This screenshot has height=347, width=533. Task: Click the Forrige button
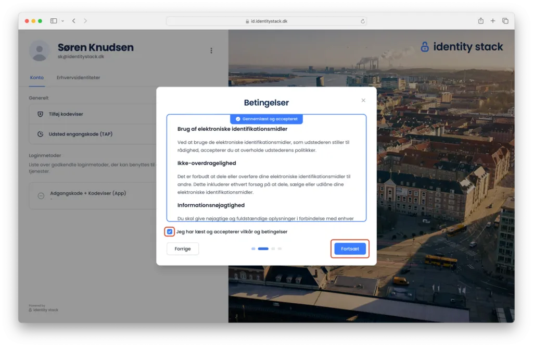183,249
